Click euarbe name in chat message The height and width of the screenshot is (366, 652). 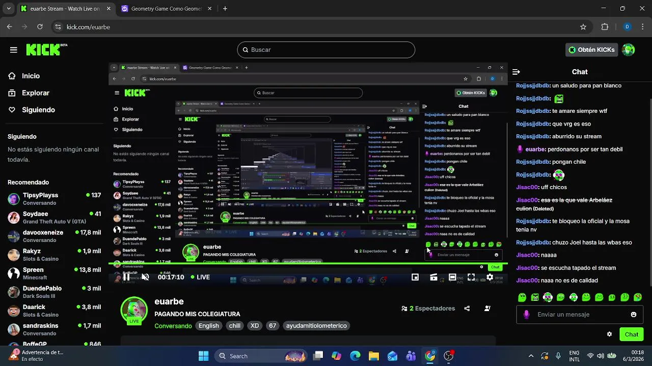535,149
